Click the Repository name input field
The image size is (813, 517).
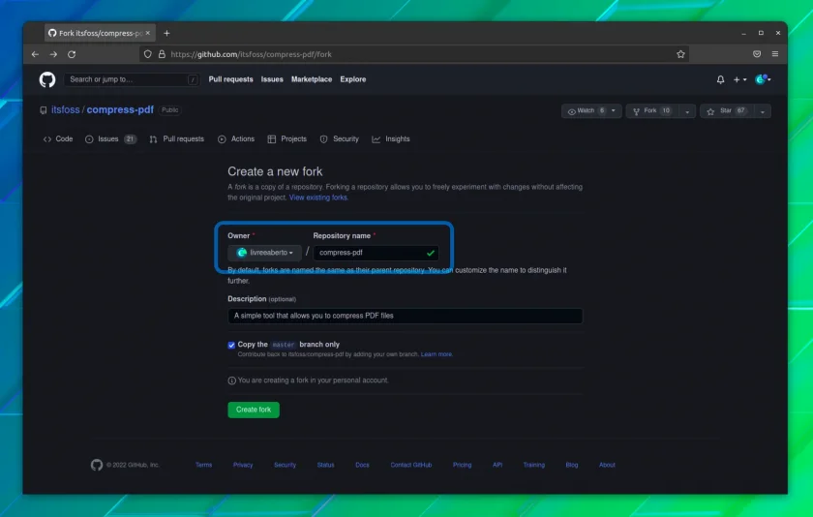pos(376,253)
